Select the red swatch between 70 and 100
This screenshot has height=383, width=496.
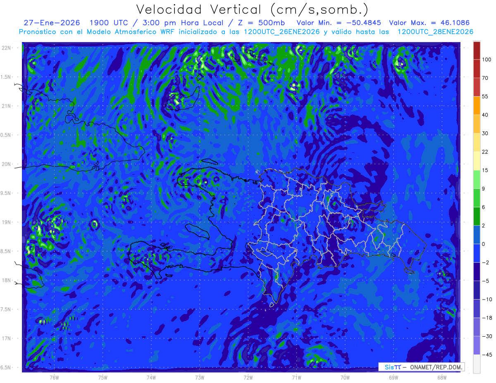(x=477, y=69)
